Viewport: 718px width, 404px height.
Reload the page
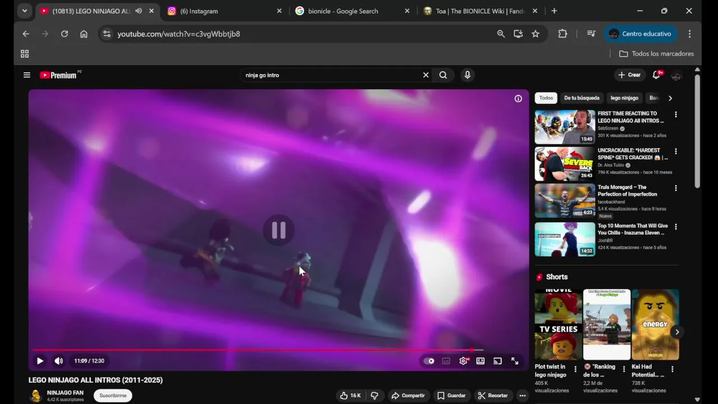65,34
